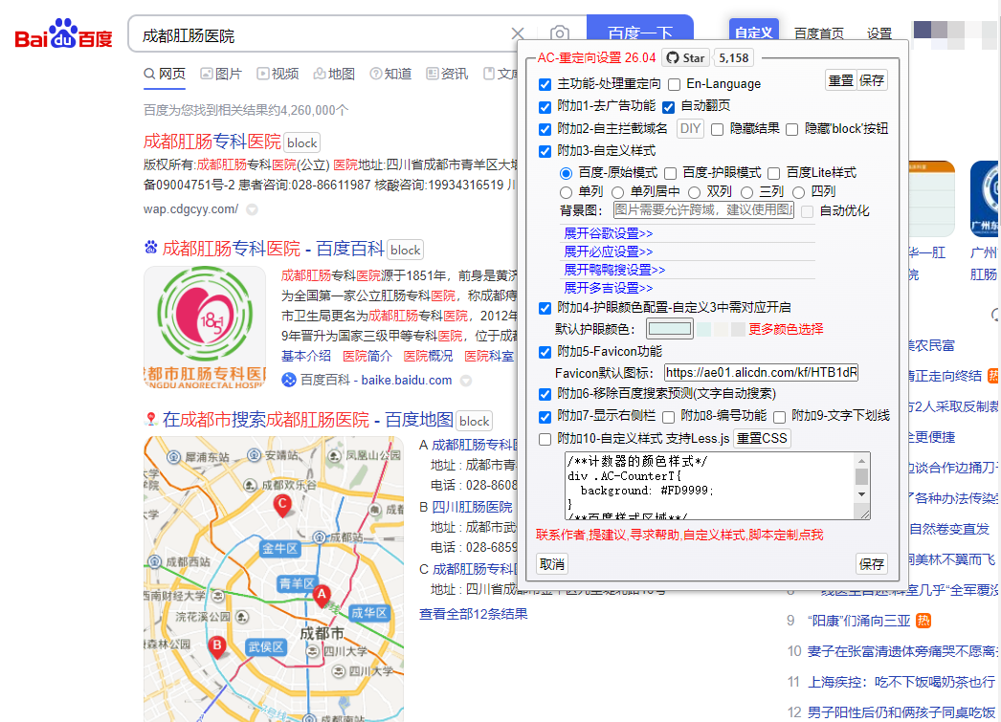Switch to 视频 search tab
Viewport: 1001px width, 722px height.
pos(278,74)
